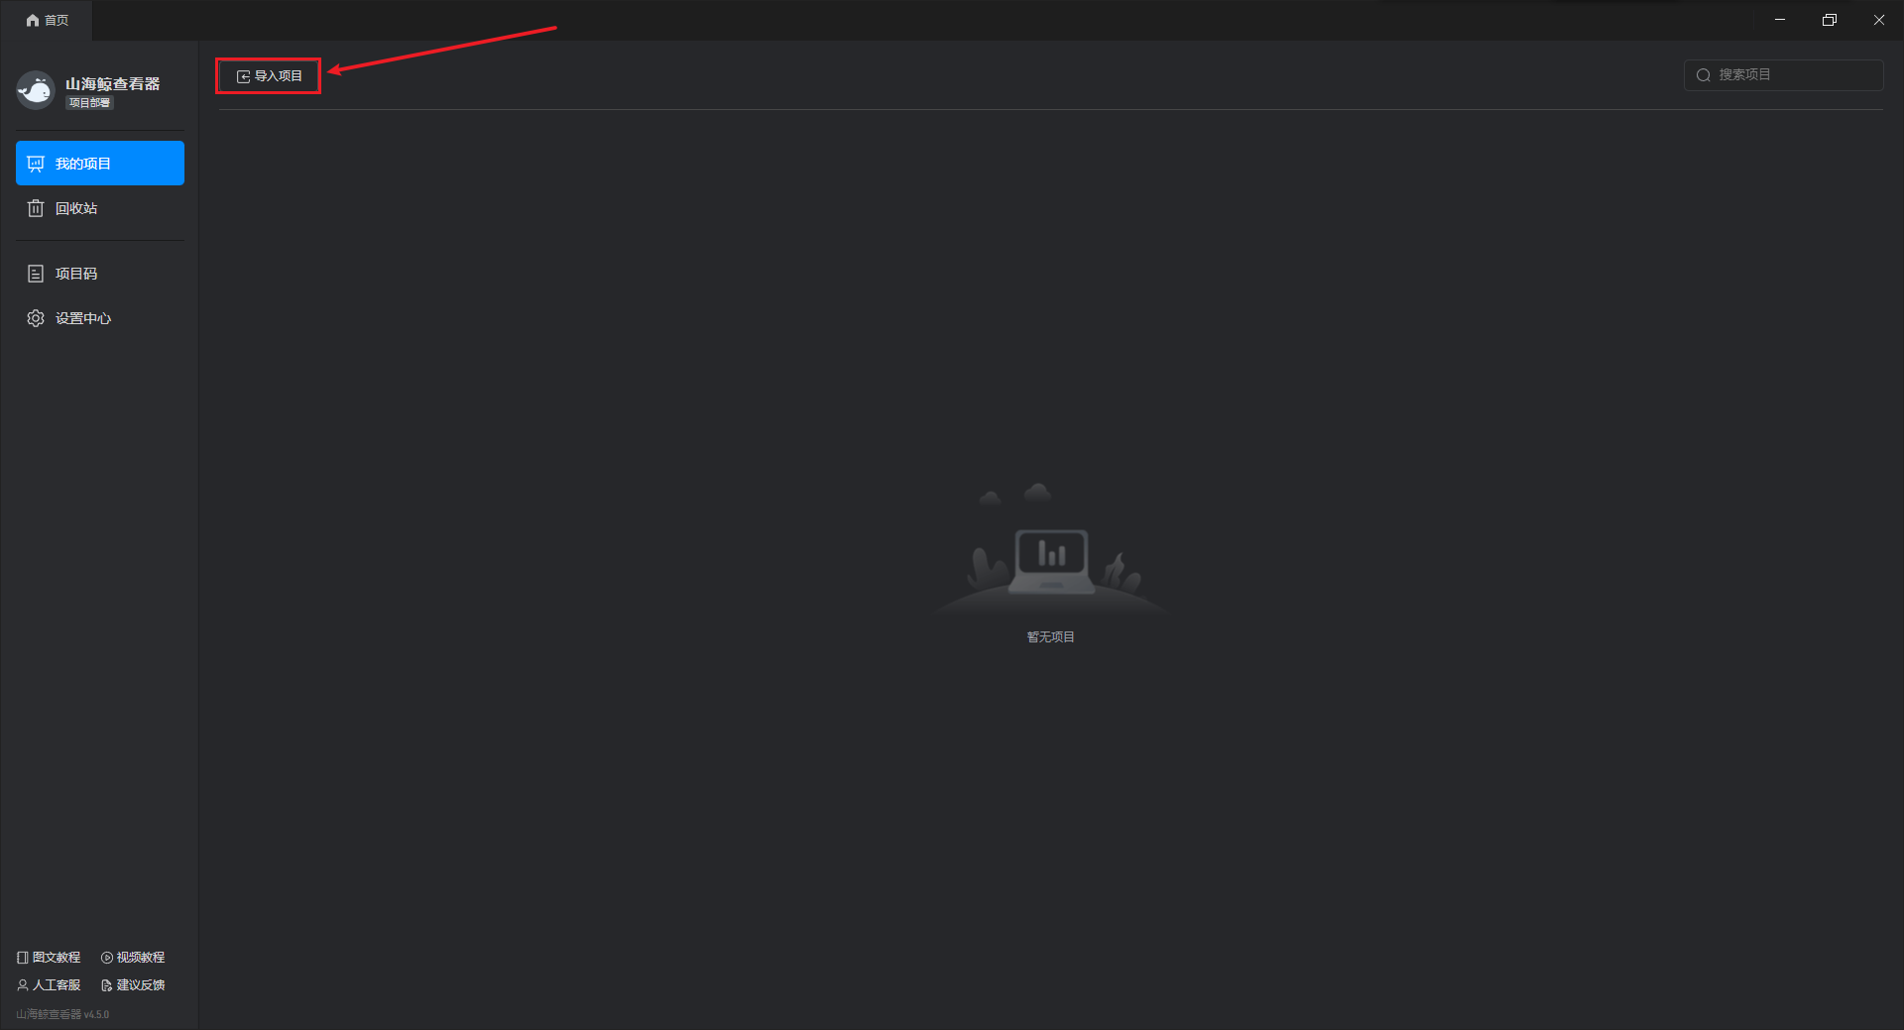The height and width of the screenshot is (1030, 1904).
Task: Open the 视频教程 video tutorial link
Action: (x=133, y=958)
